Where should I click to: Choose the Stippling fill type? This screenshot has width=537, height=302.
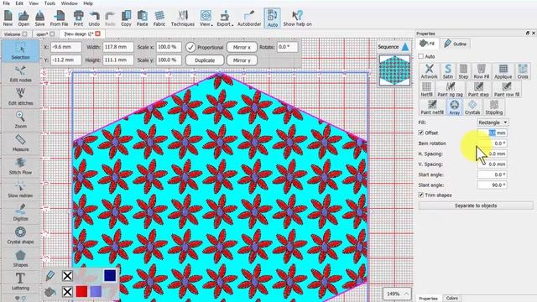(x=494, y=107)
